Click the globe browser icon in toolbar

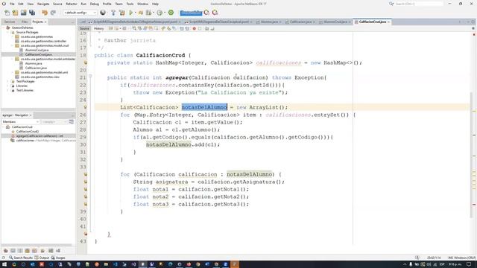tap(103, 13)
